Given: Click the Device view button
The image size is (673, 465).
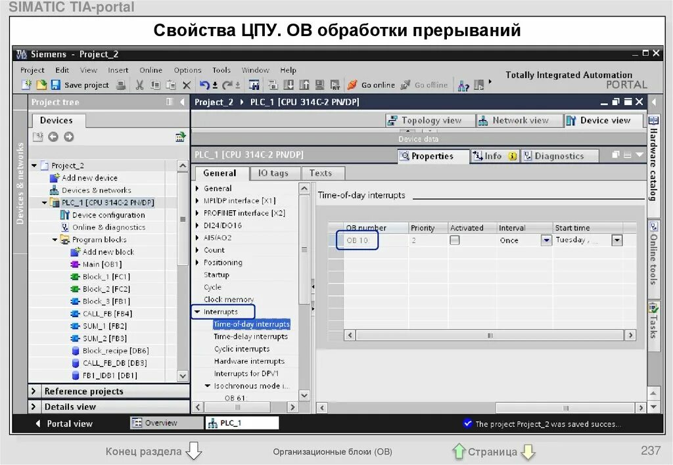Looking at the screenshot, I should click(603, 121).
